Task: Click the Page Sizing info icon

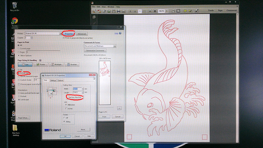Action: click(x=40, y=60)
